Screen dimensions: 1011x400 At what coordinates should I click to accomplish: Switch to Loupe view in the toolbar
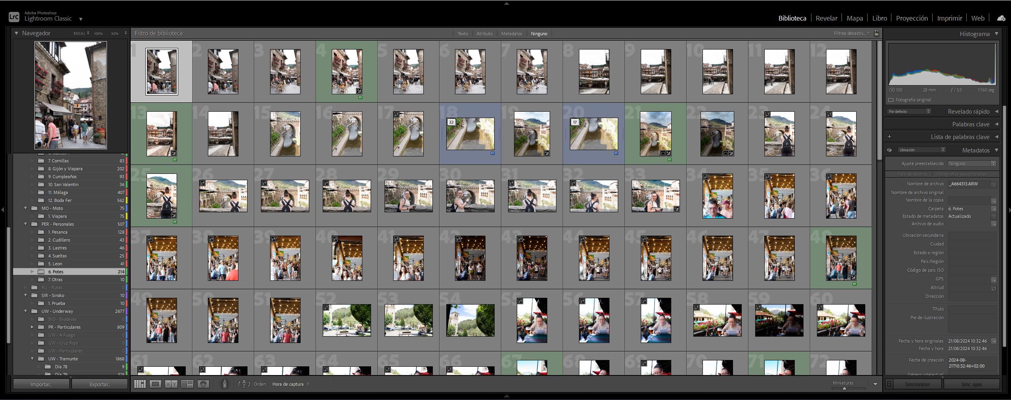(156, 384)
